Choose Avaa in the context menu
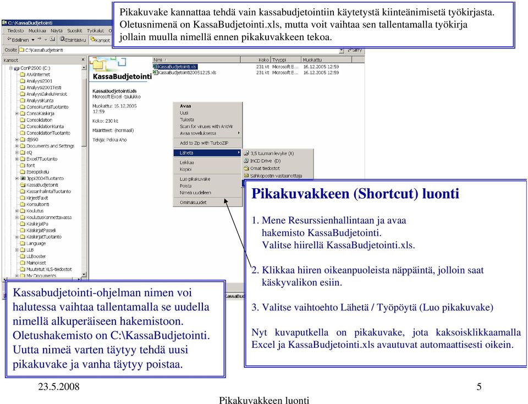528x404 pixels. pyautogui.click(x=207, y=106)
